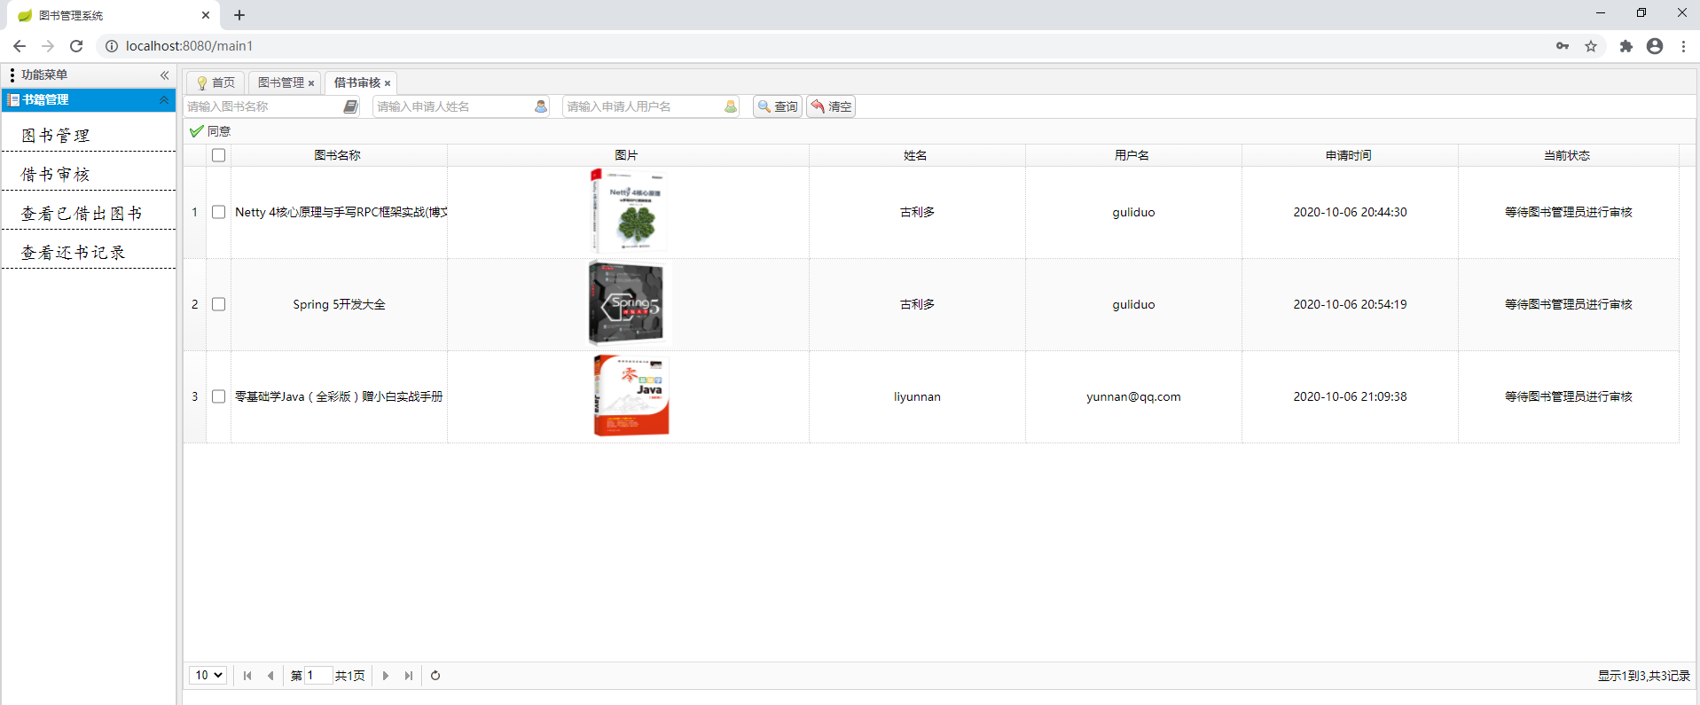Image resolution: width=1700 pixels, height=705 pixels.
Task: Collapse the 书籍管理 accordion section
Action: click(x=164, y=100)
